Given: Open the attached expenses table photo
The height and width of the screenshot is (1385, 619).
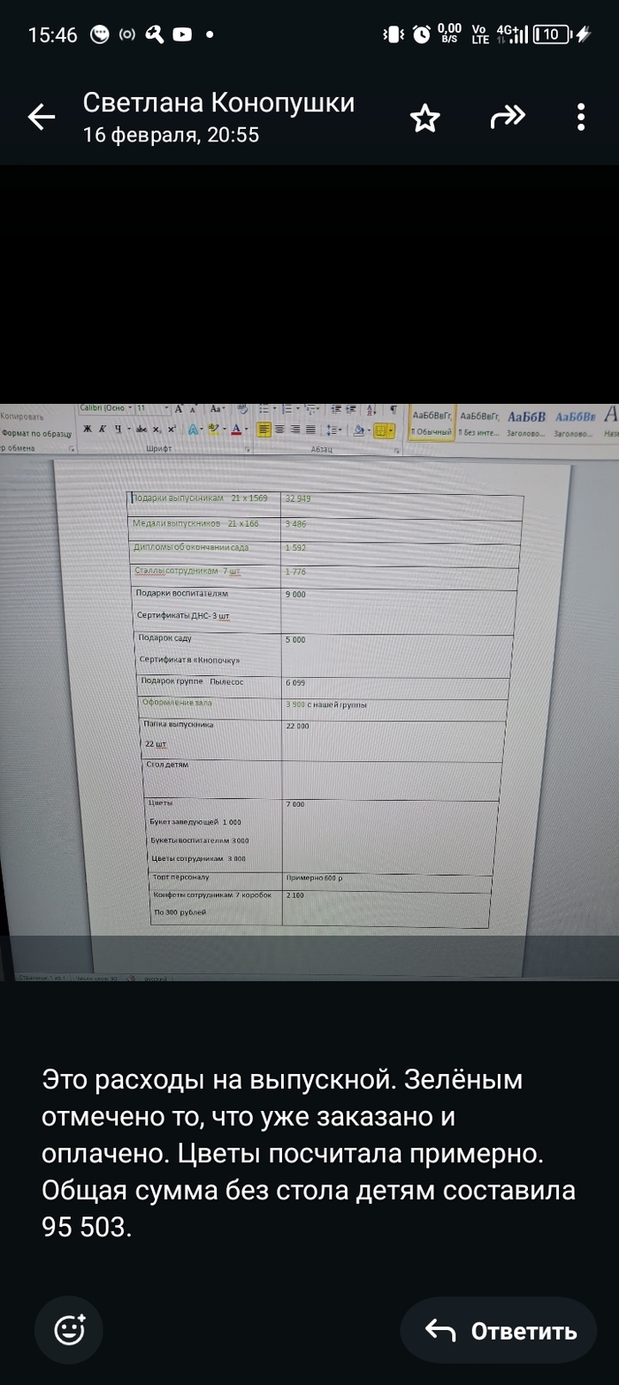Looking at the screenshot, I should pos(309,692).
